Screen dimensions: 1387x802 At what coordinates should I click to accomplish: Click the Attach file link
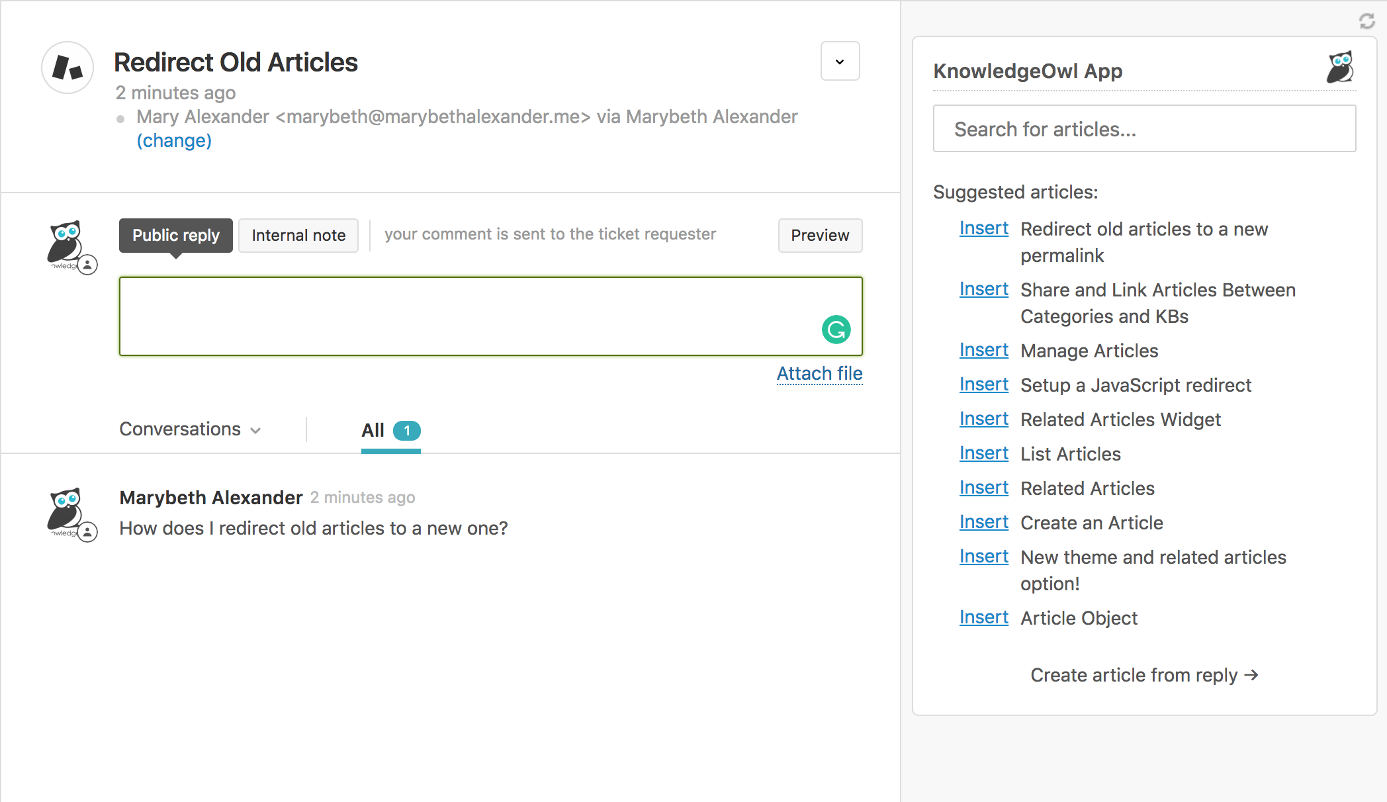tap(819, 374)
